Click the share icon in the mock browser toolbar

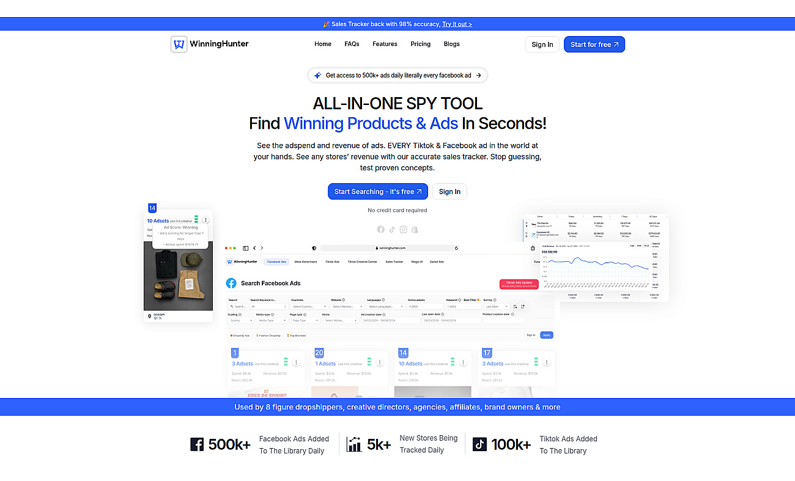533,248
